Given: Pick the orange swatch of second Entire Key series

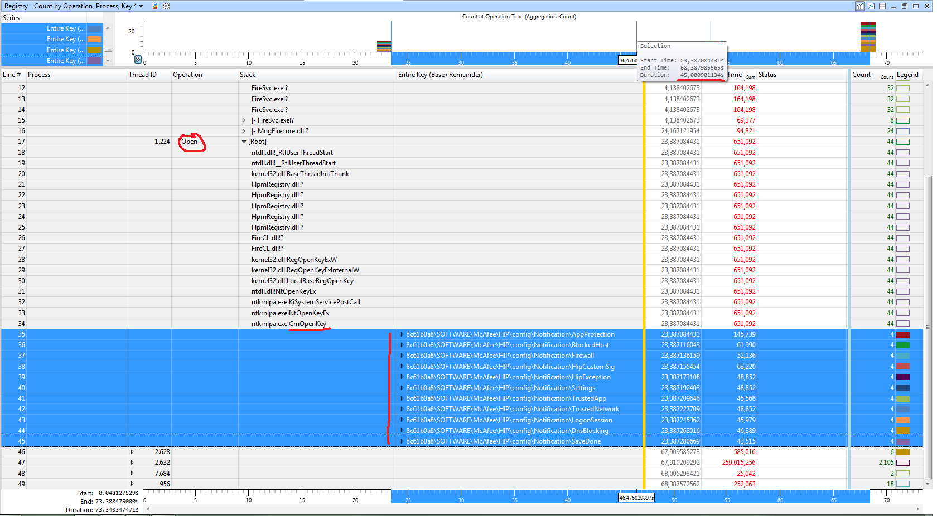Looking at the screenshot, I should [94, 39].
